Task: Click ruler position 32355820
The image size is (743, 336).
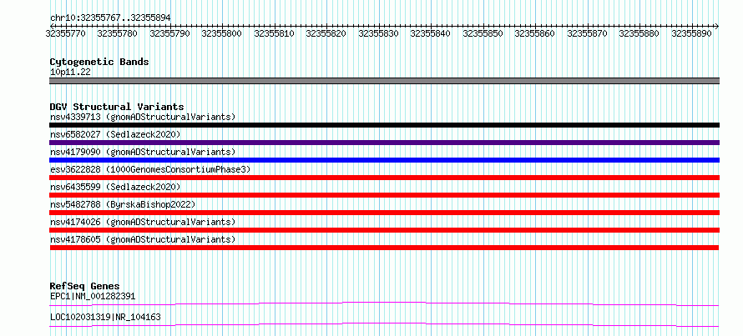Action: pyautogui.click(x=326, y=33)
